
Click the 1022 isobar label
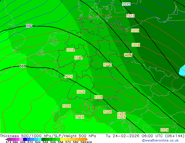tap(107, 65)
